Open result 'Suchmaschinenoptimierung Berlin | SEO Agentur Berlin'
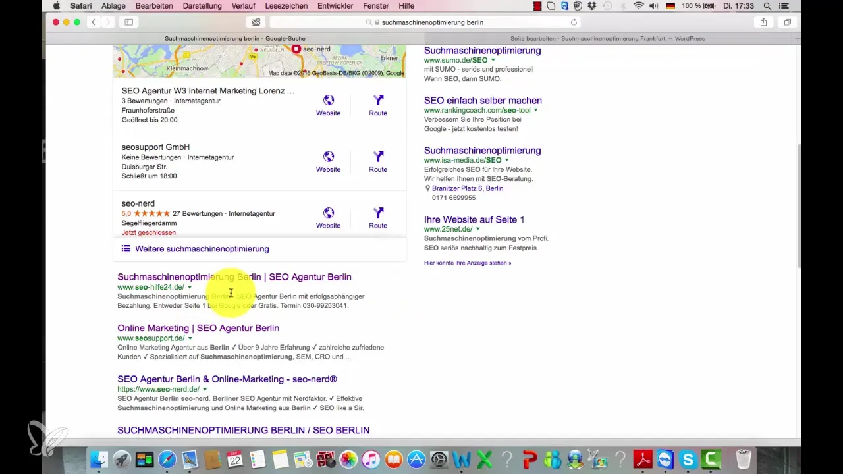 point(234,277)
